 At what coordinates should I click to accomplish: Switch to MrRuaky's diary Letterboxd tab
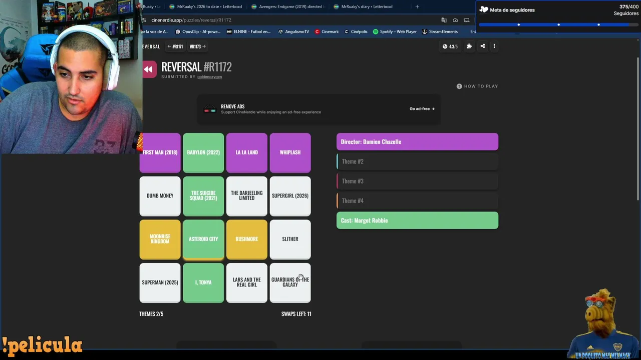[x=367, y=7]
